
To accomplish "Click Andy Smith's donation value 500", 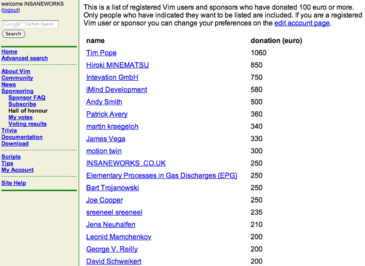I will [x=256, y=102].
